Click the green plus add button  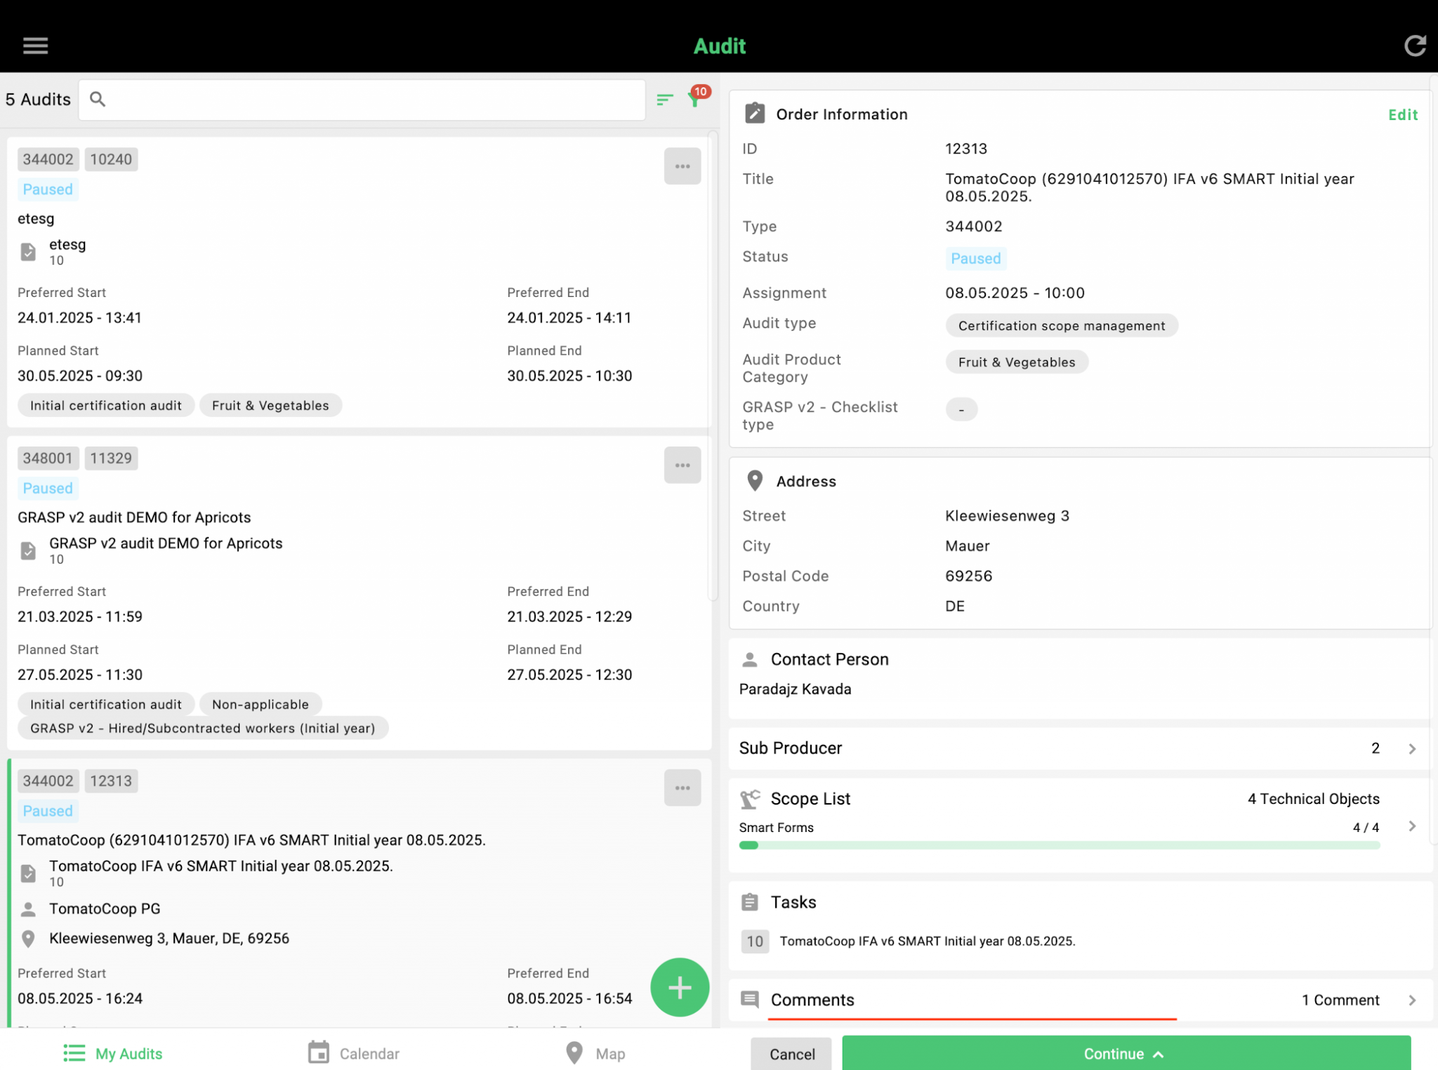679,987
